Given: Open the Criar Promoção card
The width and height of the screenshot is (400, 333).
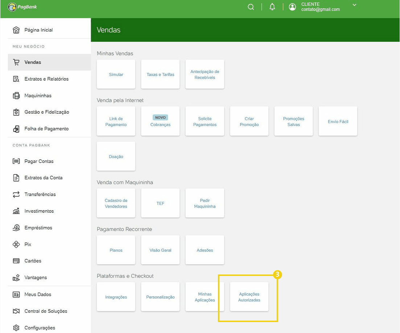Looking at the screenshot, I should 249,121.
